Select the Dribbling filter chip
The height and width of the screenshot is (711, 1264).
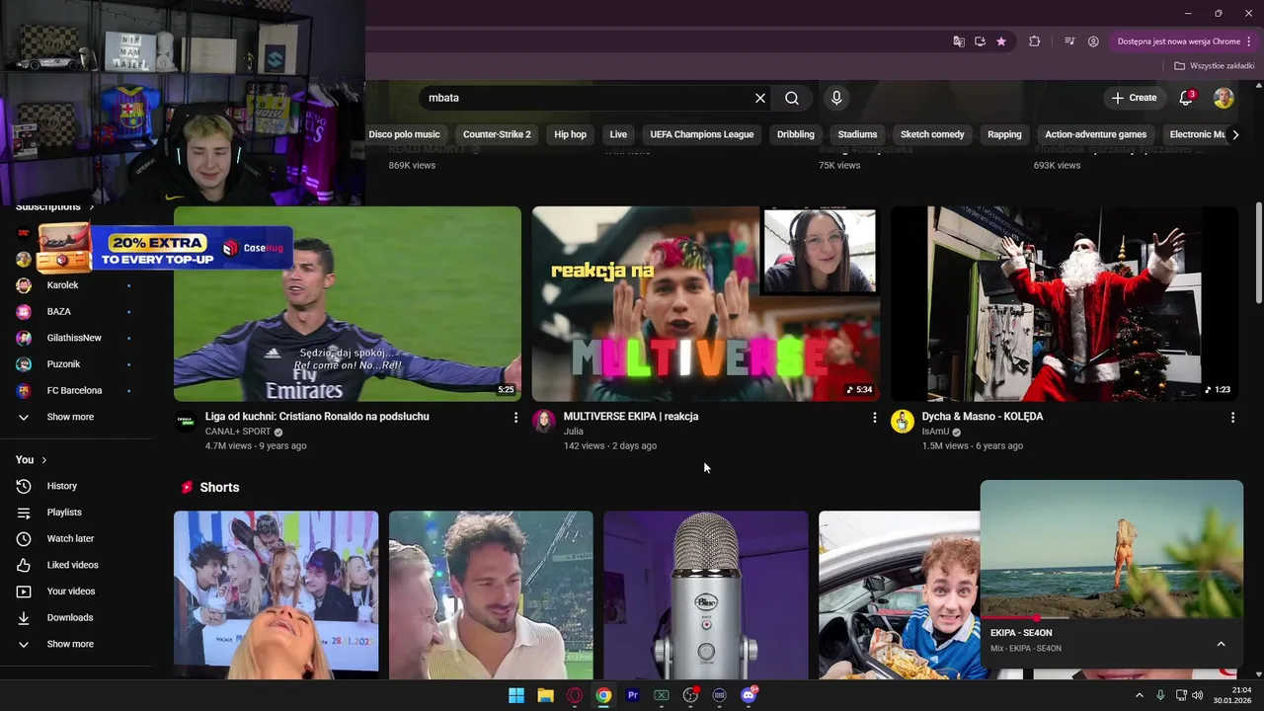(796, 134)
